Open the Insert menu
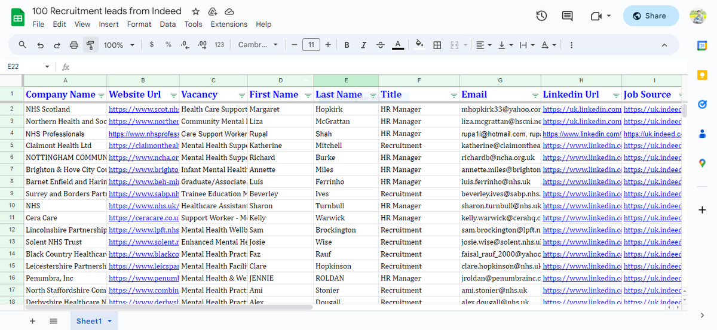The height and width of the screenshot is (330, 717). [x=109, y=24]
